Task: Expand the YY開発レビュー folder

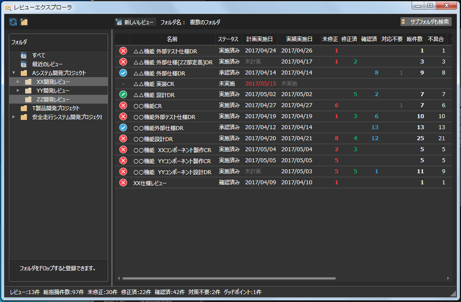Action: pyautogui.click(x=18, y=91)
